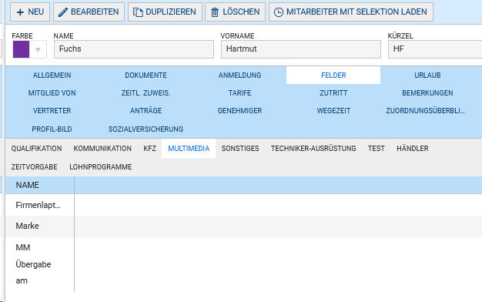
Task: Click the trash icon on LÖSCHEN
Action: pos(215,12)
